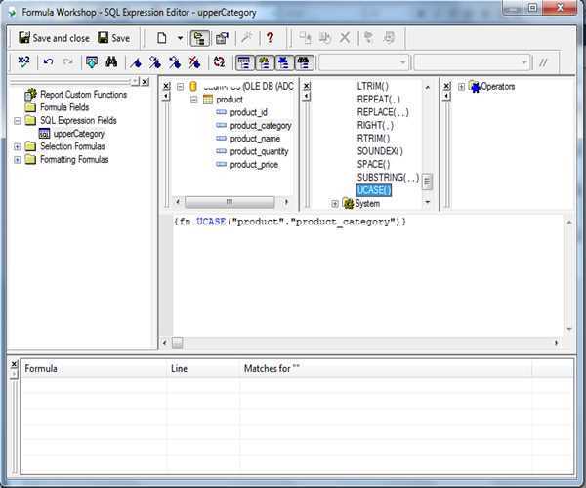The height and width of the screenshot is (488, 586).
Task: Expand the Formatting Formulas folder
Action: tap(18, 159)
